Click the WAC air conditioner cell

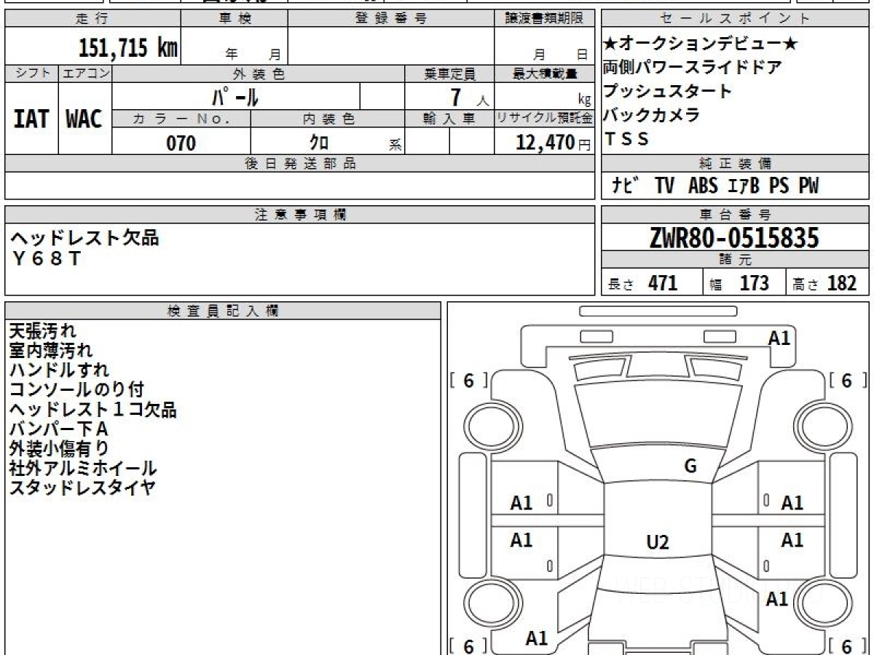[84, 119]
